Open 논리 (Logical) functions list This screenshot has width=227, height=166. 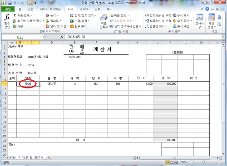(52, 15)
